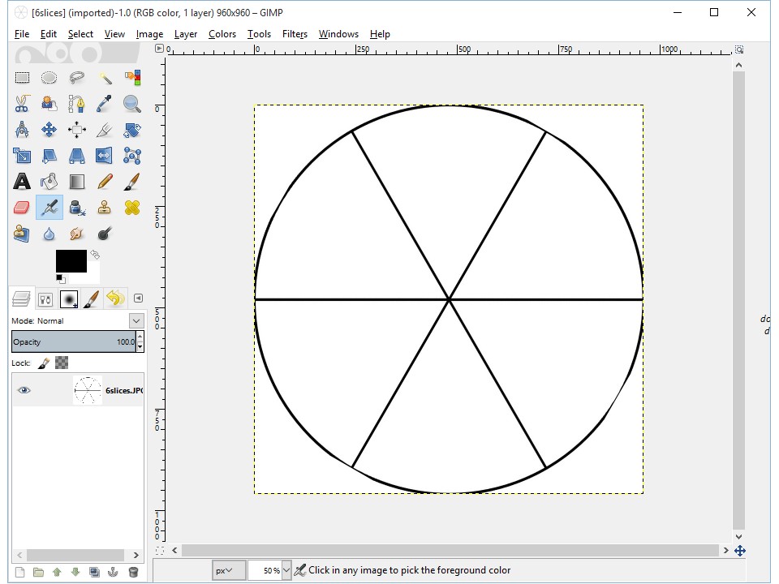Open the Colors menu

(222, 34)
